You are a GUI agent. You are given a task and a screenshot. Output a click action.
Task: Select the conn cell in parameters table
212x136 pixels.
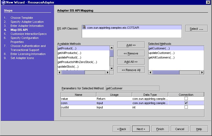[78, 103]
